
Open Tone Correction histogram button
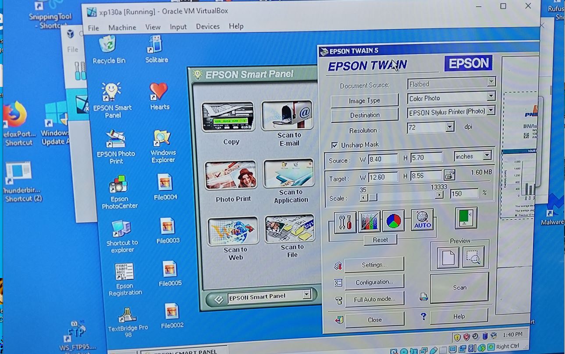(369, 221)
